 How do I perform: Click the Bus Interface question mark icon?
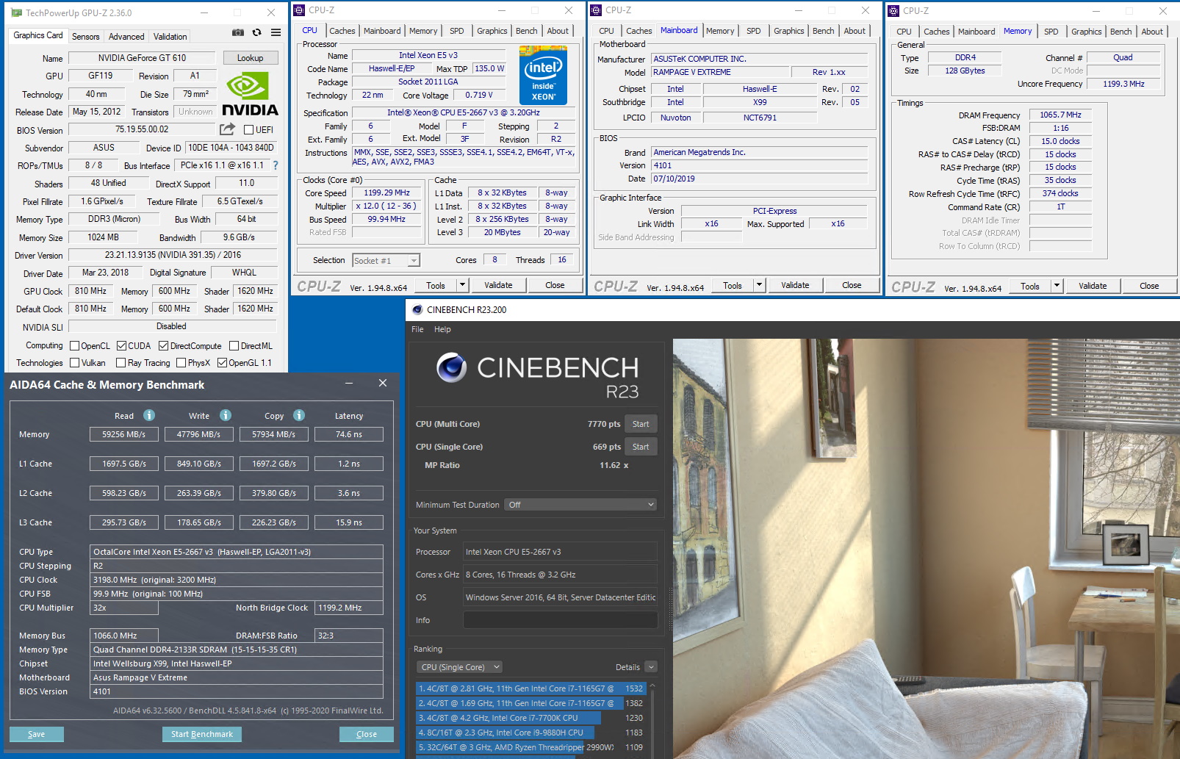[276, 165]
